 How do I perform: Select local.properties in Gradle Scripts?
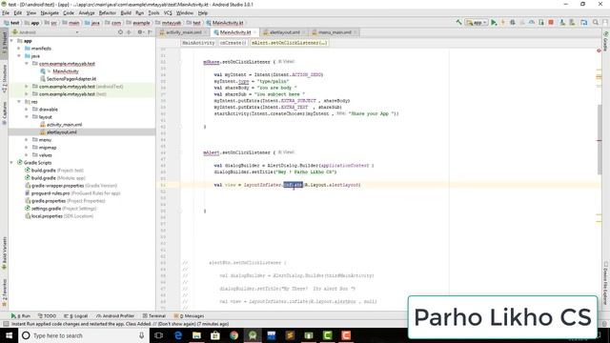pos(47,216)
